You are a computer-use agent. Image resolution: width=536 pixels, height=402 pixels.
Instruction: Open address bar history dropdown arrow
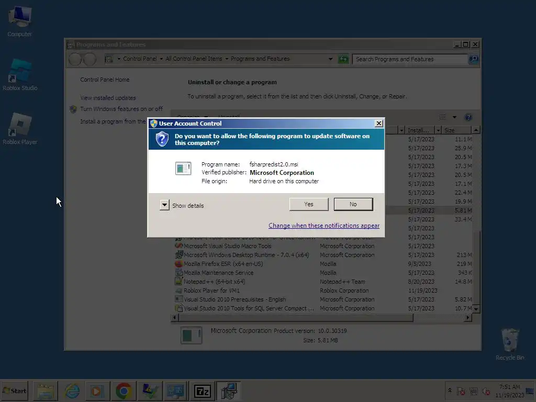(330, 59)
